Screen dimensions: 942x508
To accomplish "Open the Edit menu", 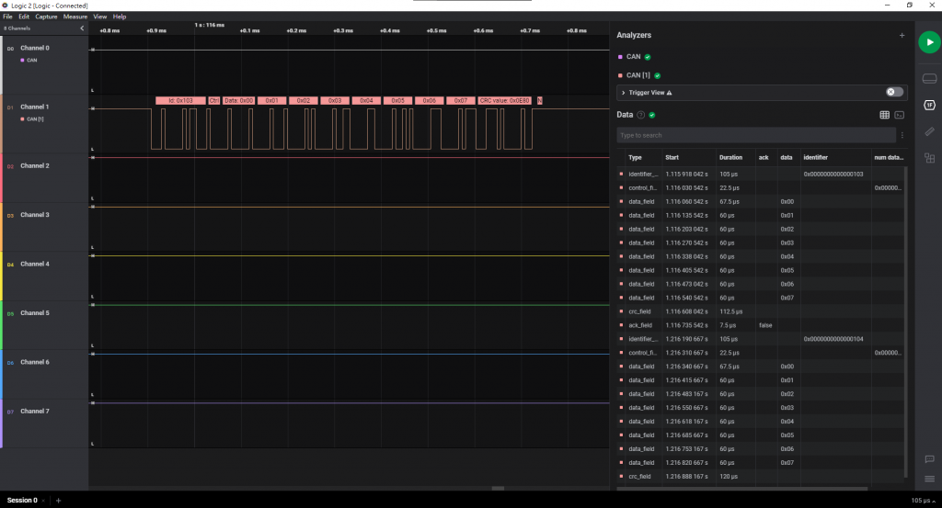I will point(24,17).
